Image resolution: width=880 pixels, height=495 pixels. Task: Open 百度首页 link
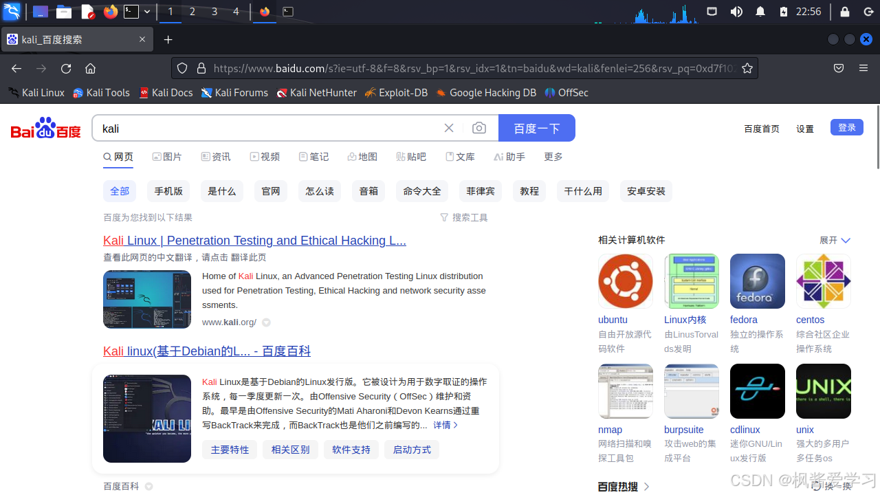[762, 129]
